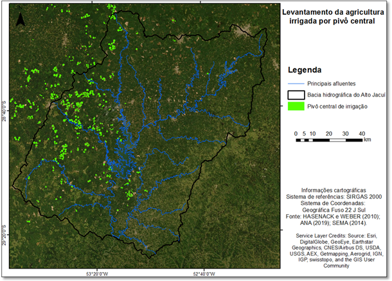
Task: Click the black outline symbol for Bacia hidrográfica
Action: pos(296,95)
